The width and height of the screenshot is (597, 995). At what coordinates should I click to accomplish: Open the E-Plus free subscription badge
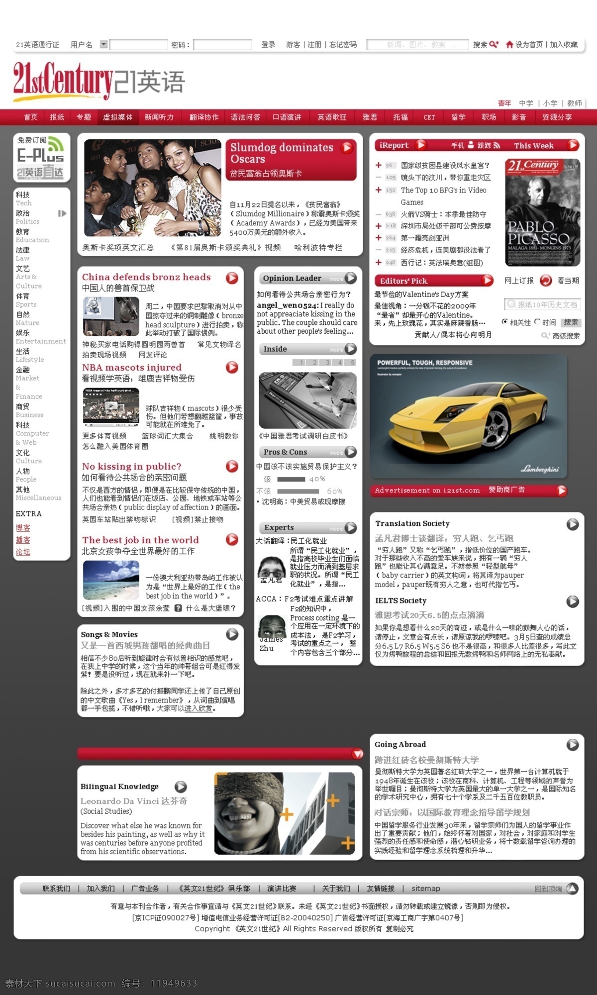click(41, 157)
